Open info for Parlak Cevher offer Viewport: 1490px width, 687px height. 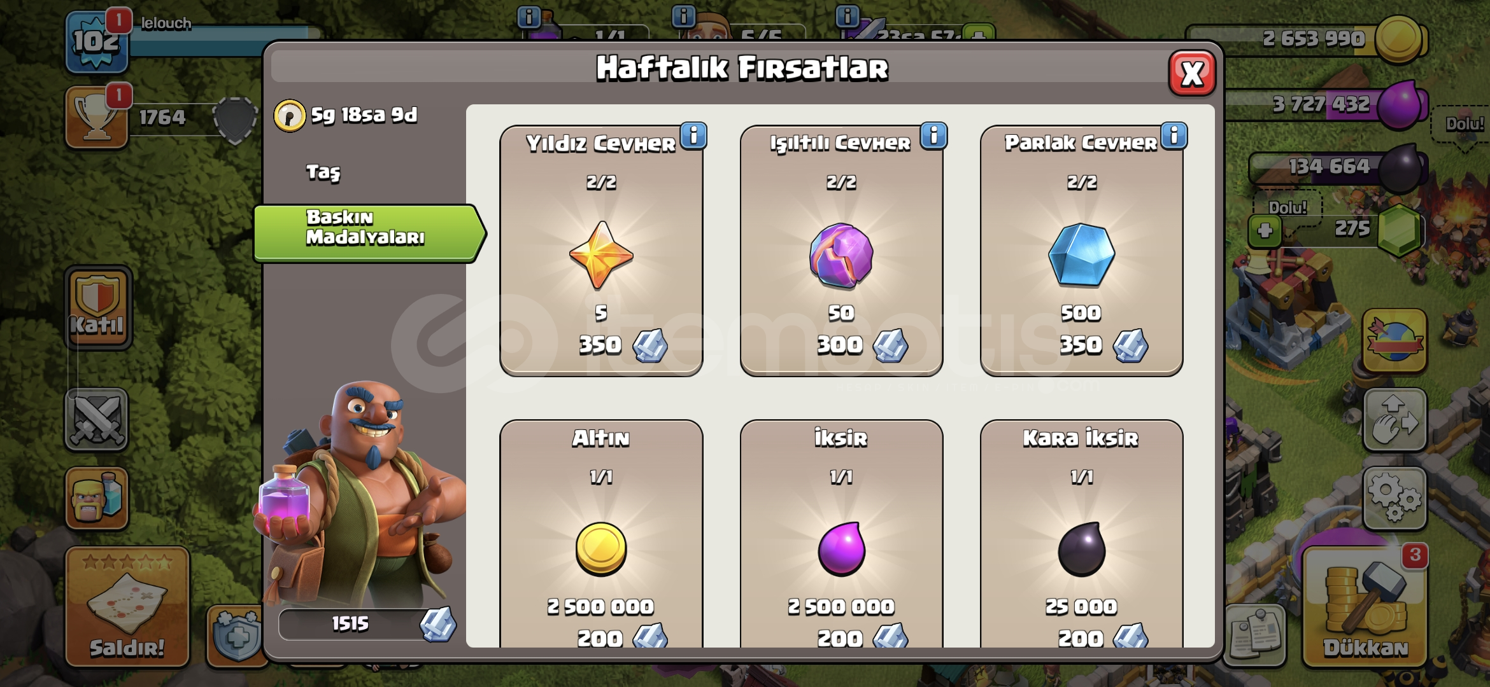[1174, 135]
